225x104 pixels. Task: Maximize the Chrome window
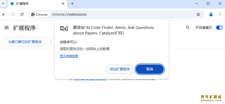click(208, 4)
